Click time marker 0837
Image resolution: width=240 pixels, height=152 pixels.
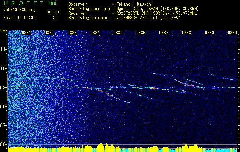click(164, 33)
